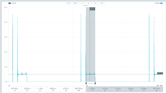The height and width of the screenshot is (93, 166).
Task: Choose the 1s time span button
Action: coord(82,3)
